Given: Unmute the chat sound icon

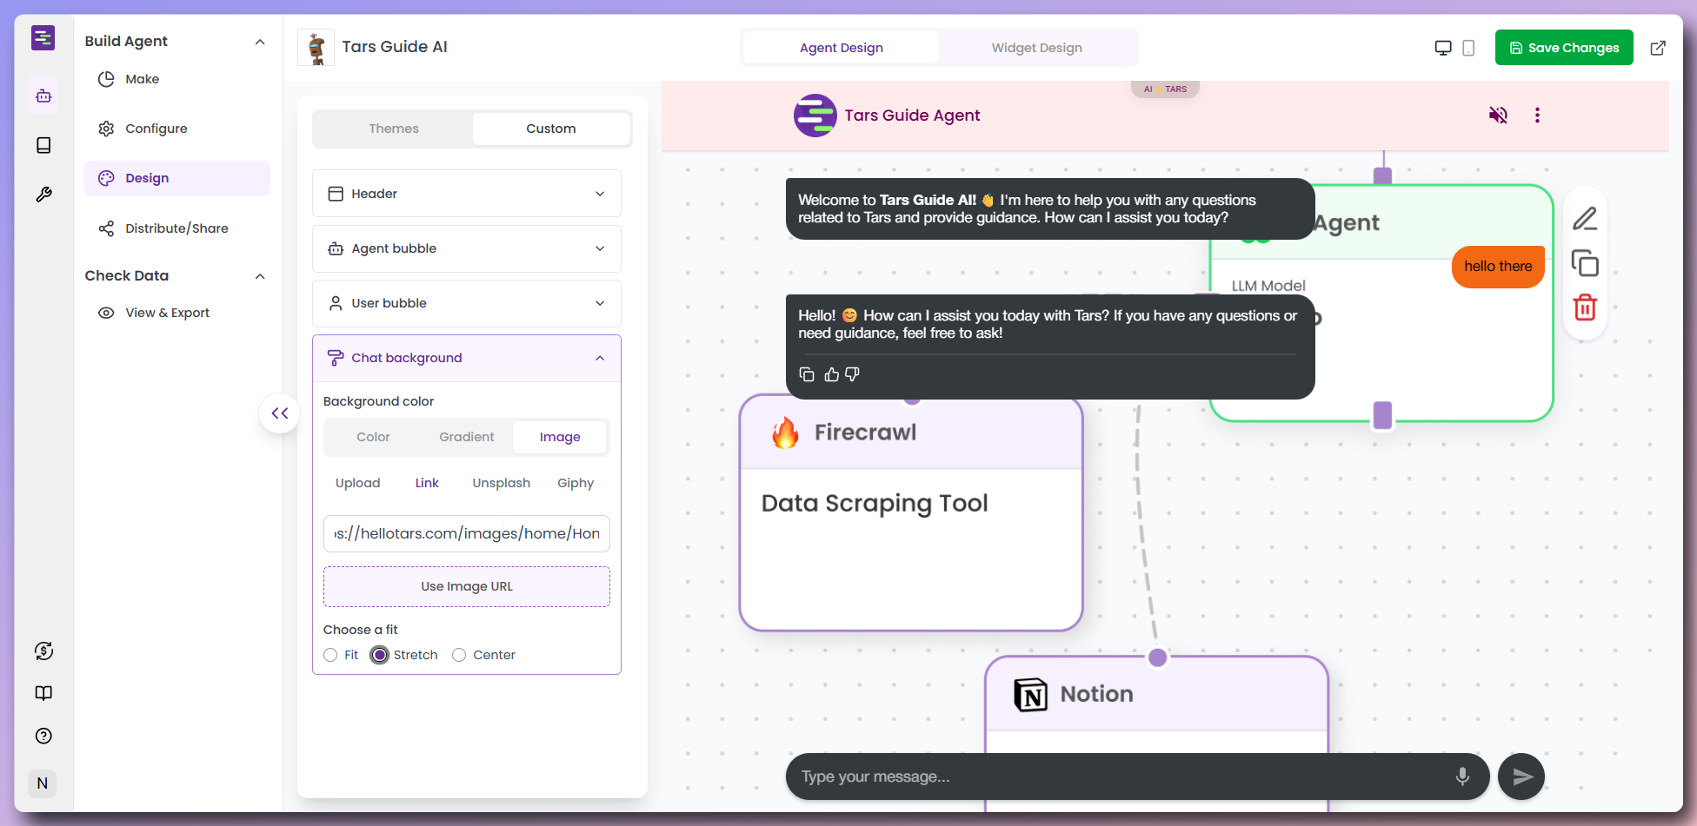Looking at the screenshot, I should [1498, 115].
